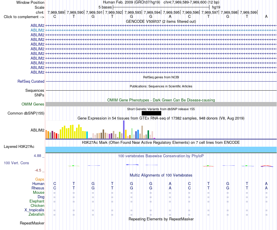This screenshot has width=277, height=230.
Task: Click the 'Mouse' species row label
Action: [38, 193]
